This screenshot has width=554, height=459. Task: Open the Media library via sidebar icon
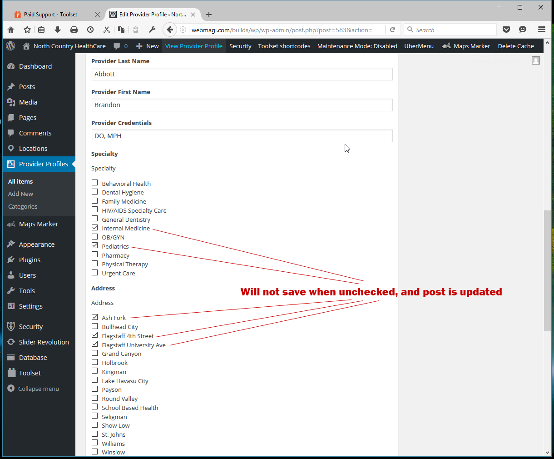[10, 102]
